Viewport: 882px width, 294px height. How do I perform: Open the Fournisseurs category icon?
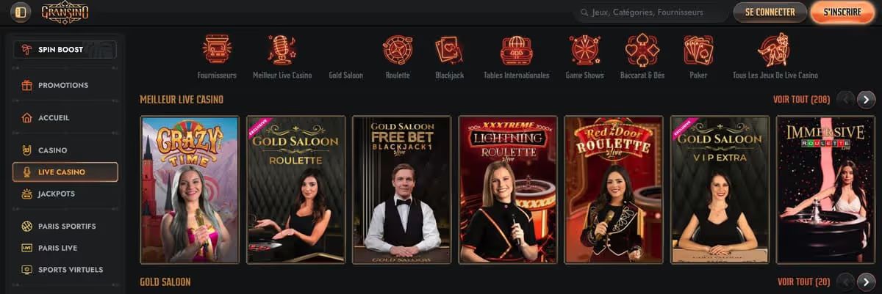click(217, 50)
